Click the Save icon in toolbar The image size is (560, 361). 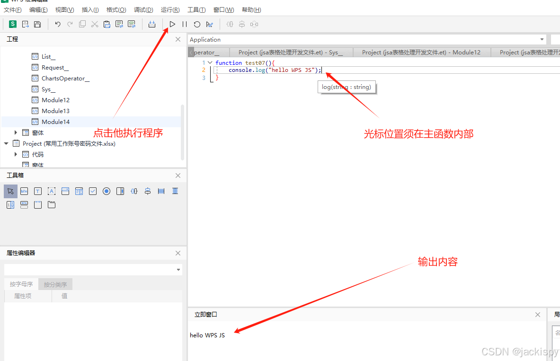point(37,24)
